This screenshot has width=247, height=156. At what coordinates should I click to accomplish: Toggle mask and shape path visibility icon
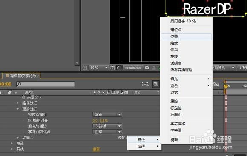(x=119, y=68)
